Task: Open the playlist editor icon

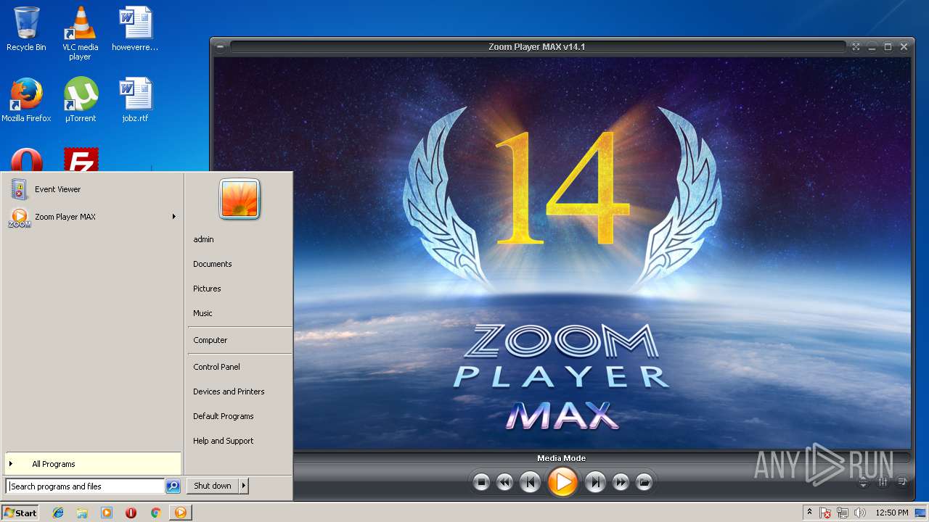Action: pyautogui.click(x=902, y=481)
